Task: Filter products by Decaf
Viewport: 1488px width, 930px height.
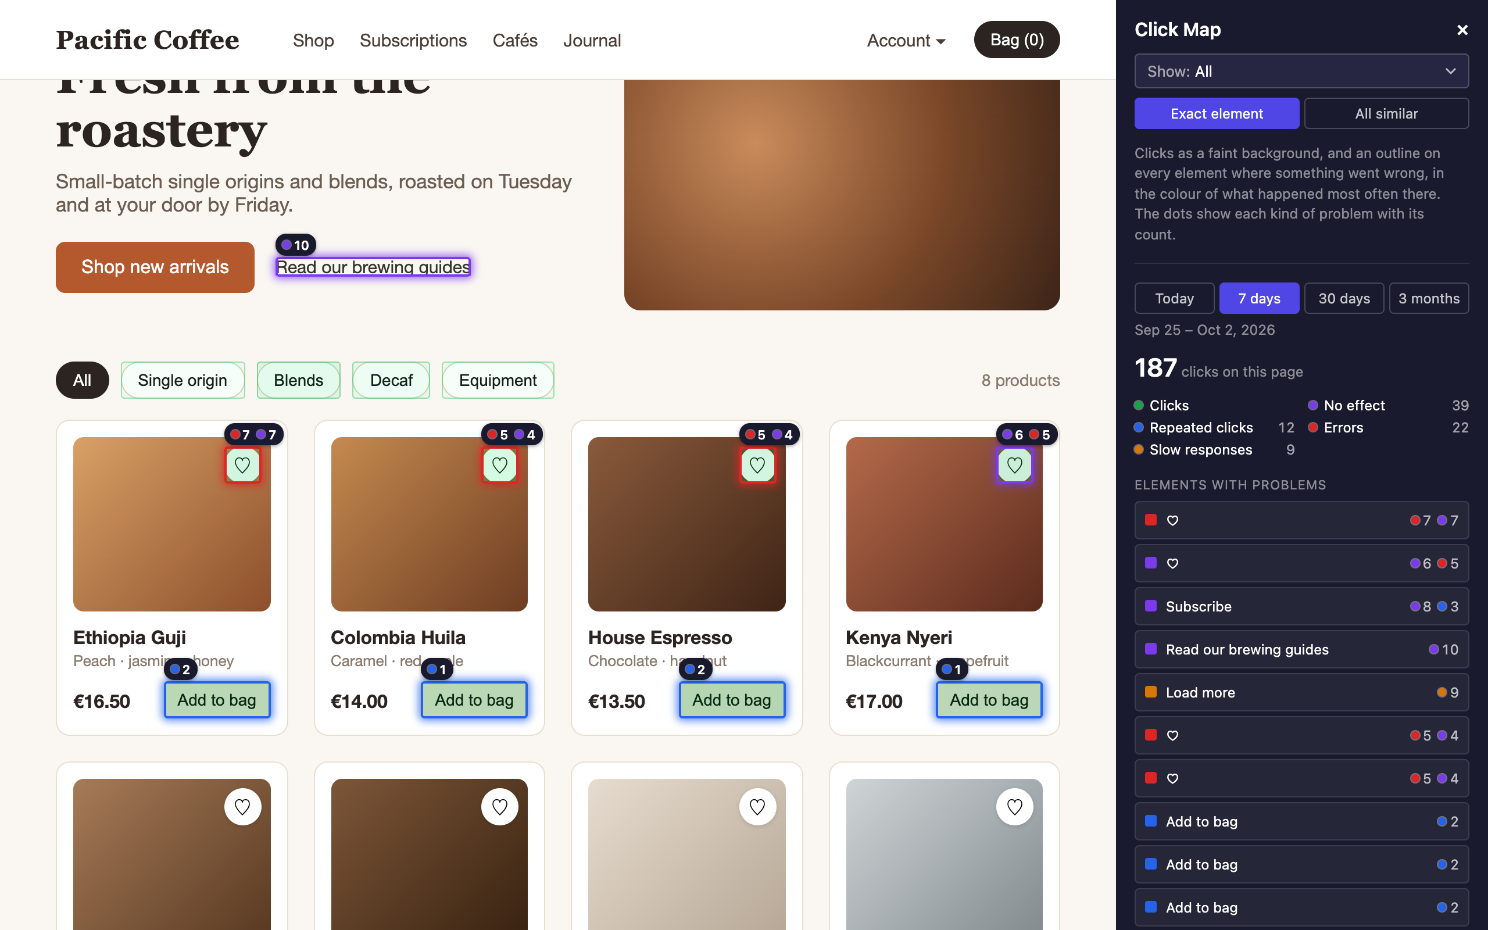Action: tap(391, 380)
